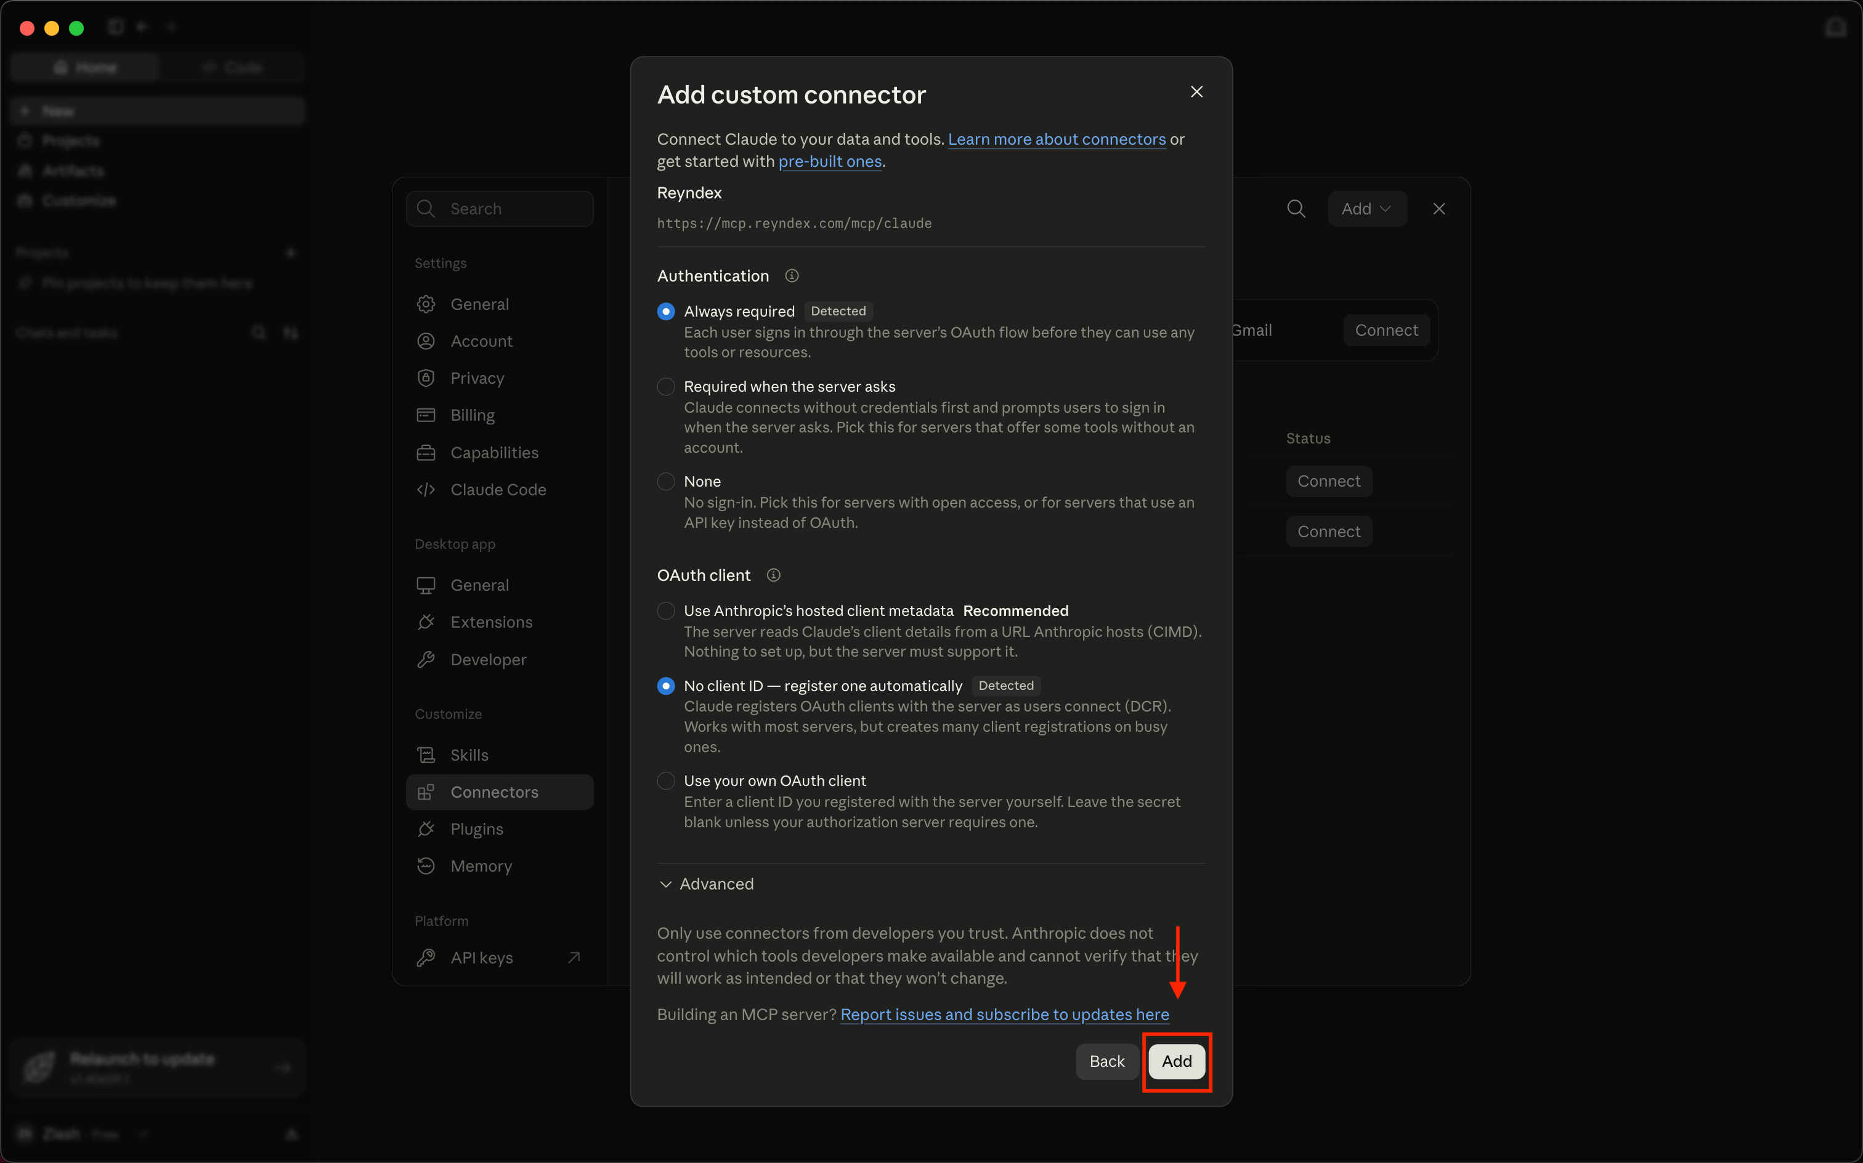Click the chevron beside the Advanced label
The width and height of the screenshot is (1863, 1163).
(665, 885)
